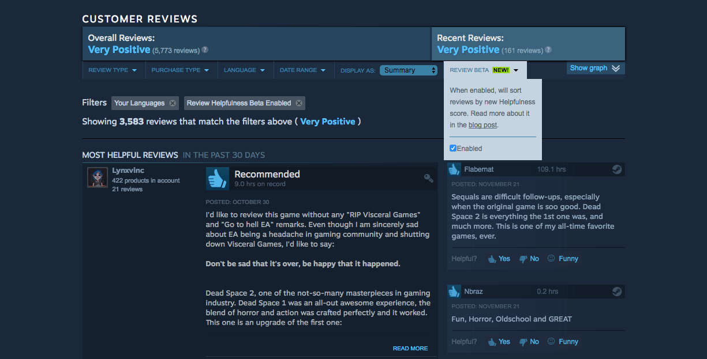Image resolution: width=707 pixels, height=359 pixels.
Task: Click Read More on Lynxvinc's review
Action: pyautogui.click(x=410, y=349)
